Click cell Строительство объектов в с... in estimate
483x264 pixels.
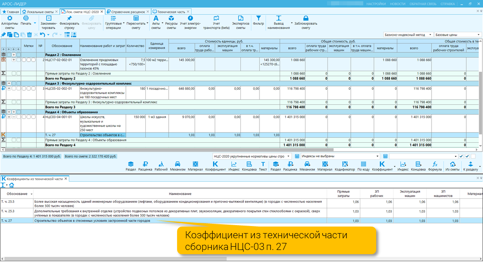tap(103, 135)
